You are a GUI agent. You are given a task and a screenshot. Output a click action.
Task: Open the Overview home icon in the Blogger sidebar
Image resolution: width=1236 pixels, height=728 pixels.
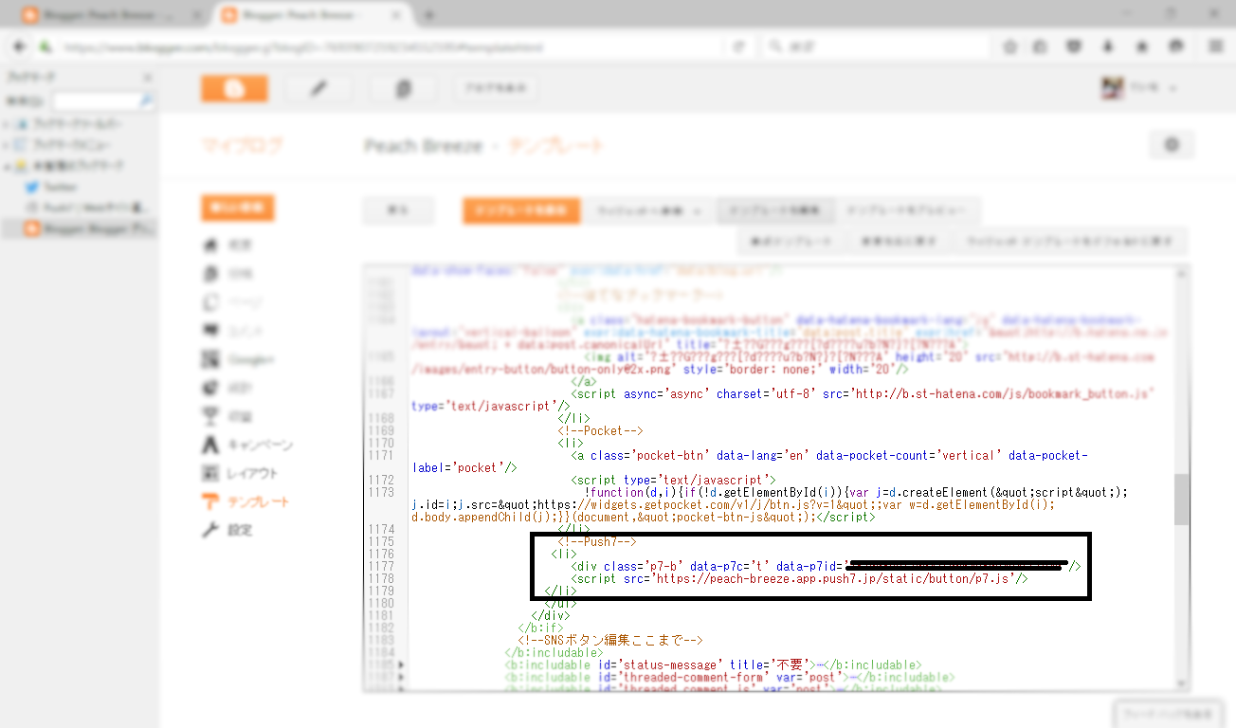211,246
